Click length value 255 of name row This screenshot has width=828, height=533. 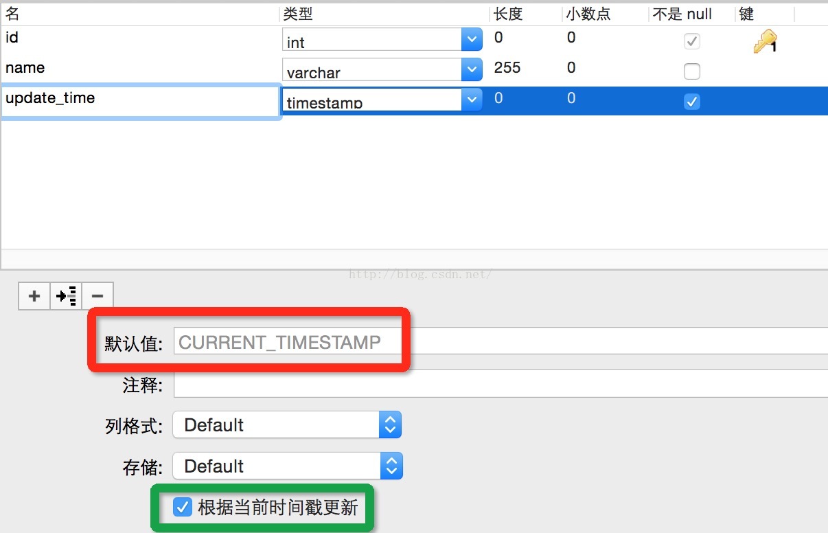click(x=507, y=67)
